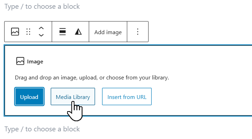This screenshot has height=139, width=252.
Task: Click the Image block type icon in toolbar
Action: pyautogui.click(x=15, y=32)
